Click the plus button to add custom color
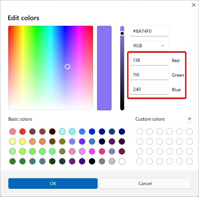The width and height of the screenshot is (199, 197). [189, 119]
